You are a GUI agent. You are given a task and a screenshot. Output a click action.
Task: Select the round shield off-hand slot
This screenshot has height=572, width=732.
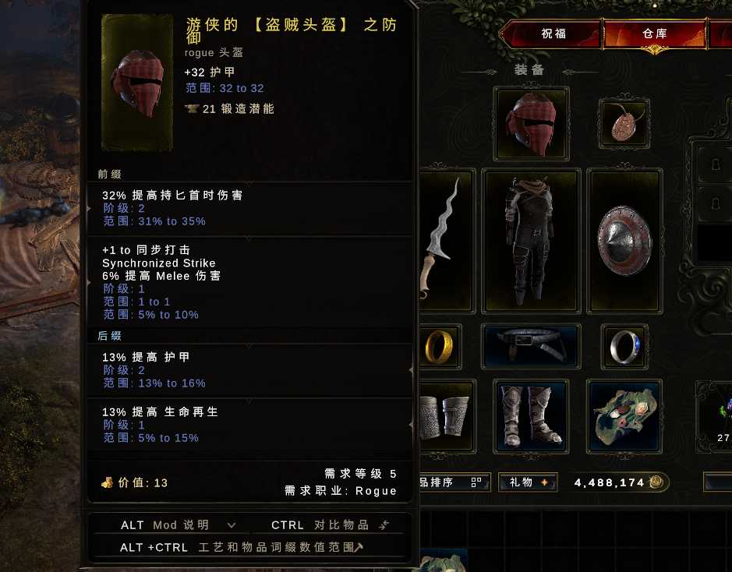624,242
